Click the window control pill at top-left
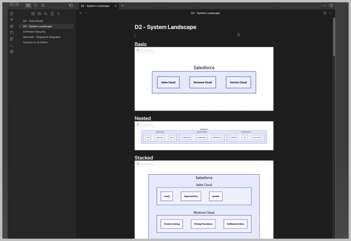Image resolution: width=351 pixels, height=241 pixels. coord(14,4)
